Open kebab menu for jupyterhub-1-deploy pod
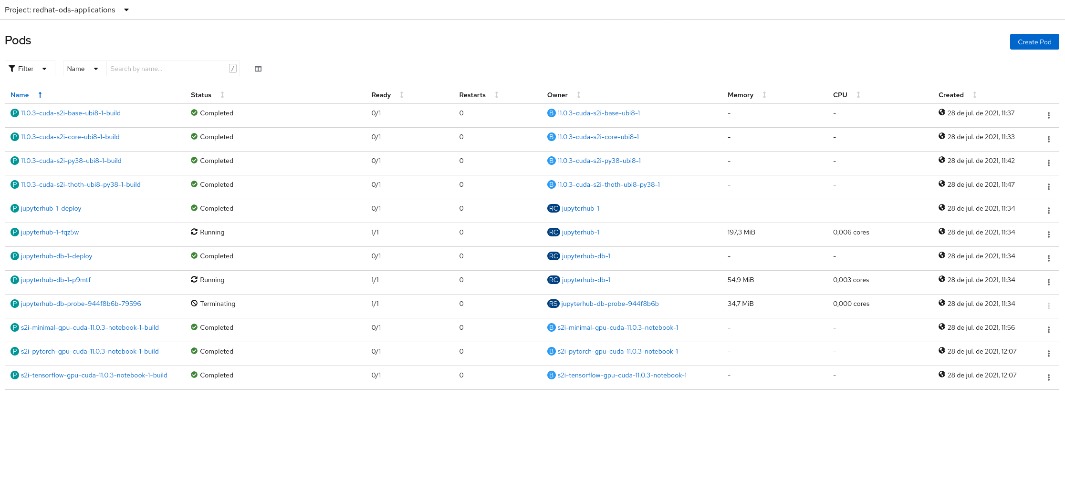 tap(1048, 211)
